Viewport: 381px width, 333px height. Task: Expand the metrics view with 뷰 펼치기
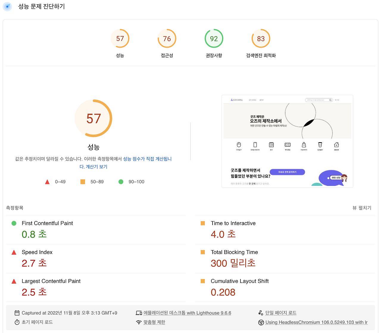tap(362, 208)
